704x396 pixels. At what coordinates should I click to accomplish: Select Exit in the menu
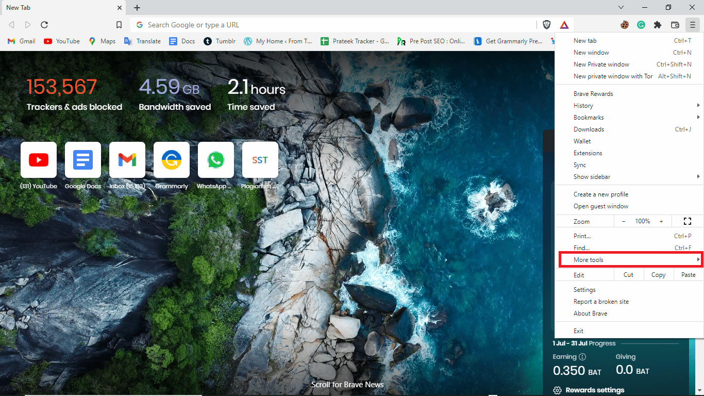629,331
